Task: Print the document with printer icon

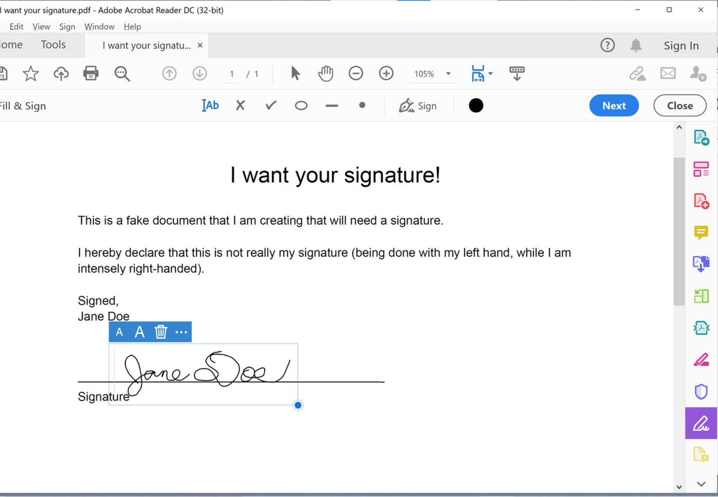Action: (x=91, y=73)
